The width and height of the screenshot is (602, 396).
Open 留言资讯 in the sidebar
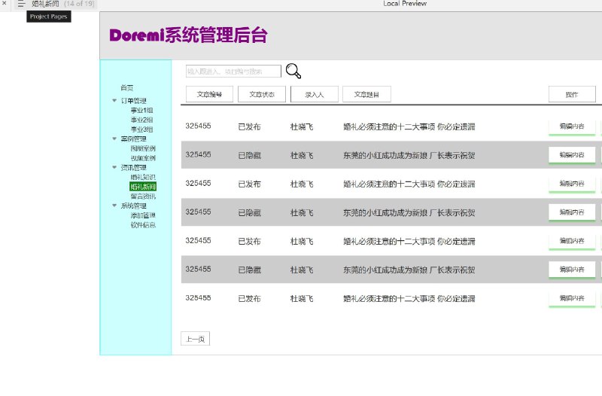click(143, 196)
